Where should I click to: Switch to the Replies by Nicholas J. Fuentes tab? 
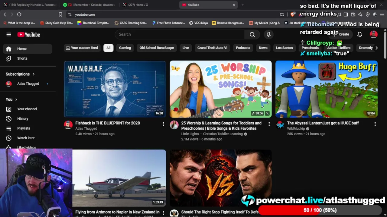30,5
